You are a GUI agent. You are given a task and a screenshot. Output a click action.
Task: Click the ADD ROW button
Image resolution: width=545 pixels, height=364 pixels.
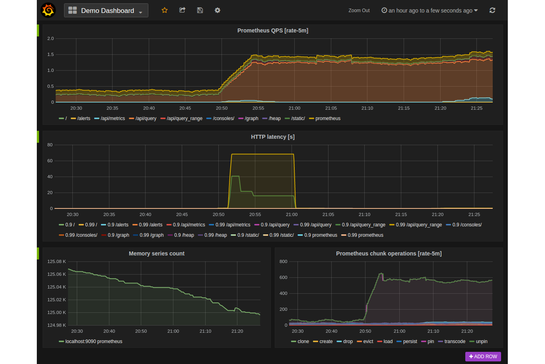point(483,356)
